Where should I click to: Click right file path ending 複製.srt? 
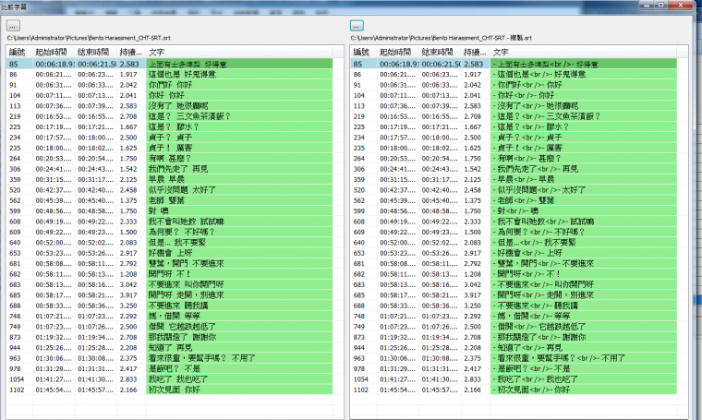click(x=441, y=38)
